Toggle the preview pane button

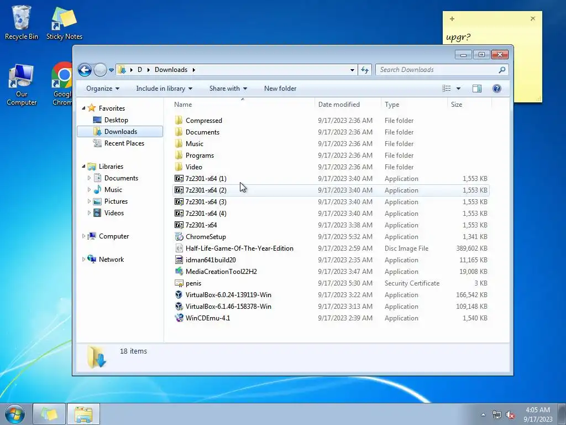pos(477,89)
